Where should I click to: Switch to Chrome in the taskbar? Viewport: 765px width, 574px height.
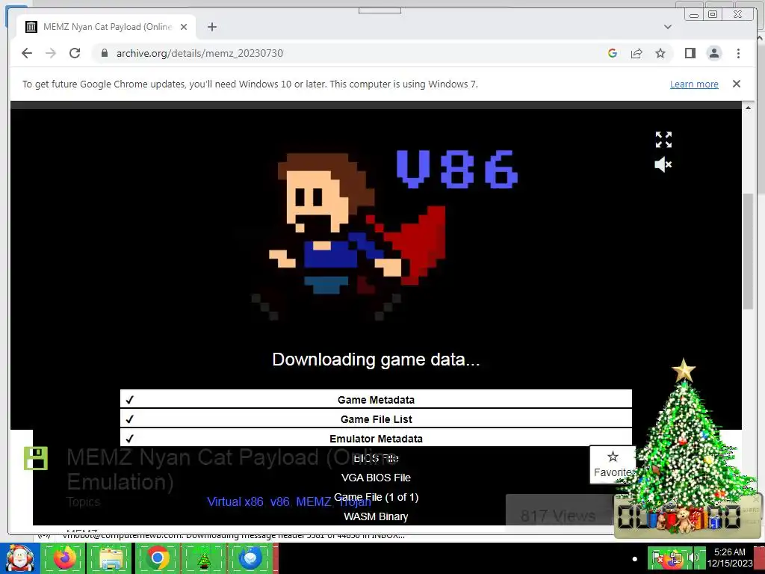tap(157, 558)
